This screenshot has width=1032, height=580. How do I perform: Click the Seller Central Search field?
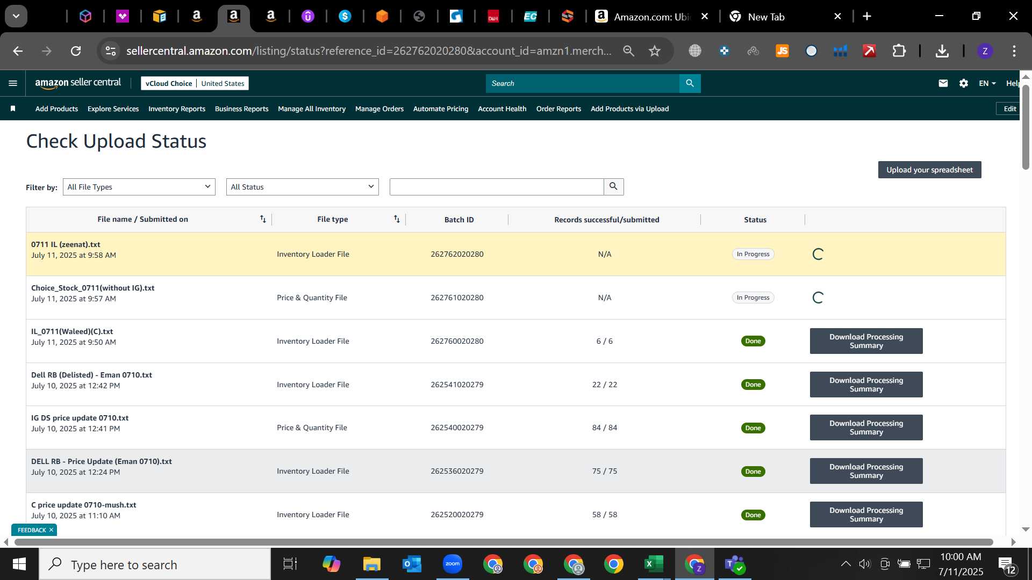click(583, 83)
